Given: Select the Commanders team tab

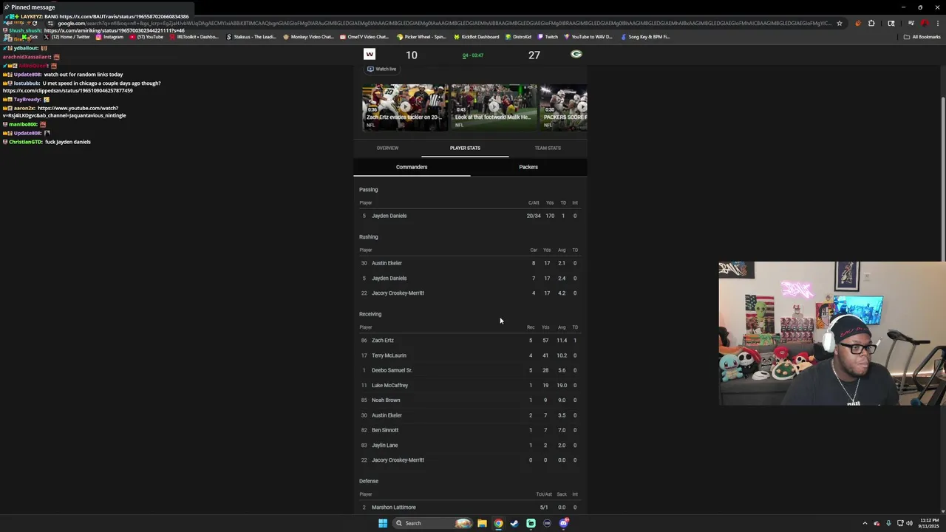Looking at the screenshot, I should click(x=412, y=167).
